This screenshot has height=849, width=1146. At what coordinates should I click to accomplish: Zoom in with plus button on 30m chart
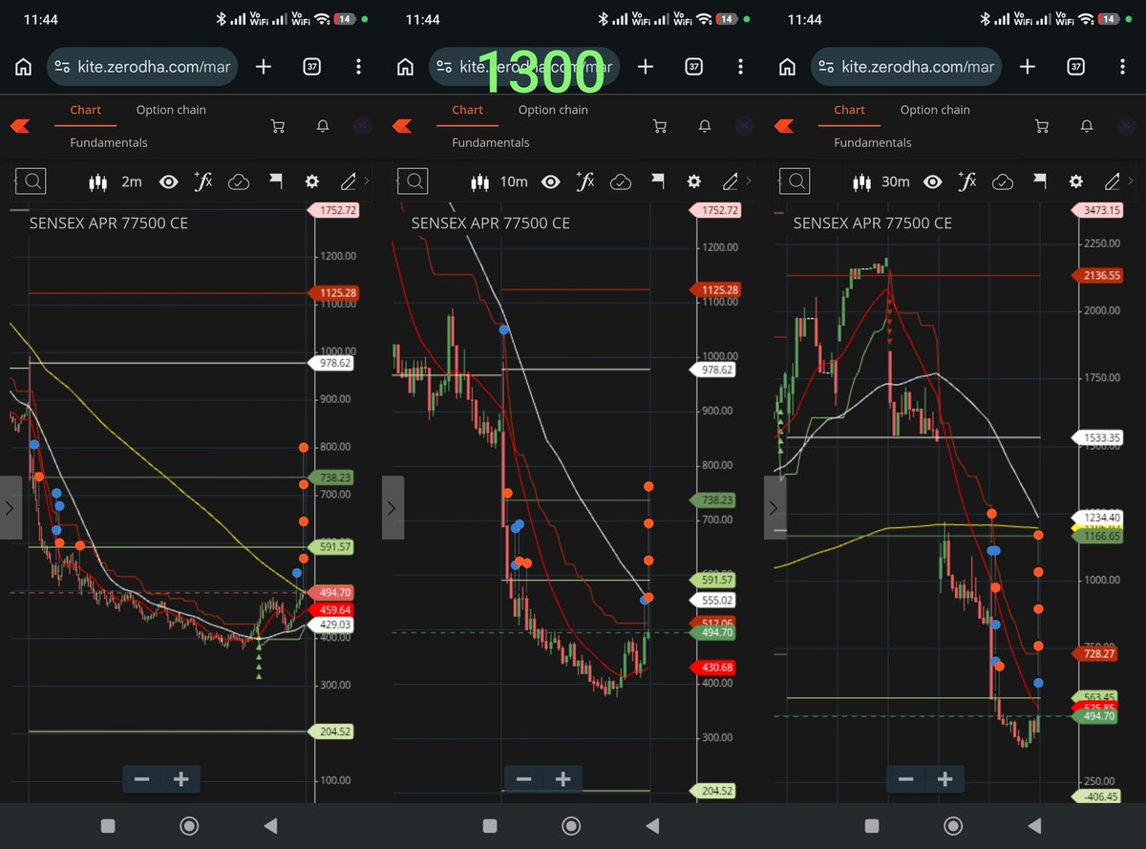945,779
